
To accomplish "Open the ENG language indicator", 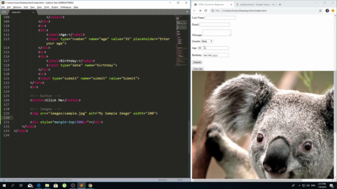I will point(313,185).
